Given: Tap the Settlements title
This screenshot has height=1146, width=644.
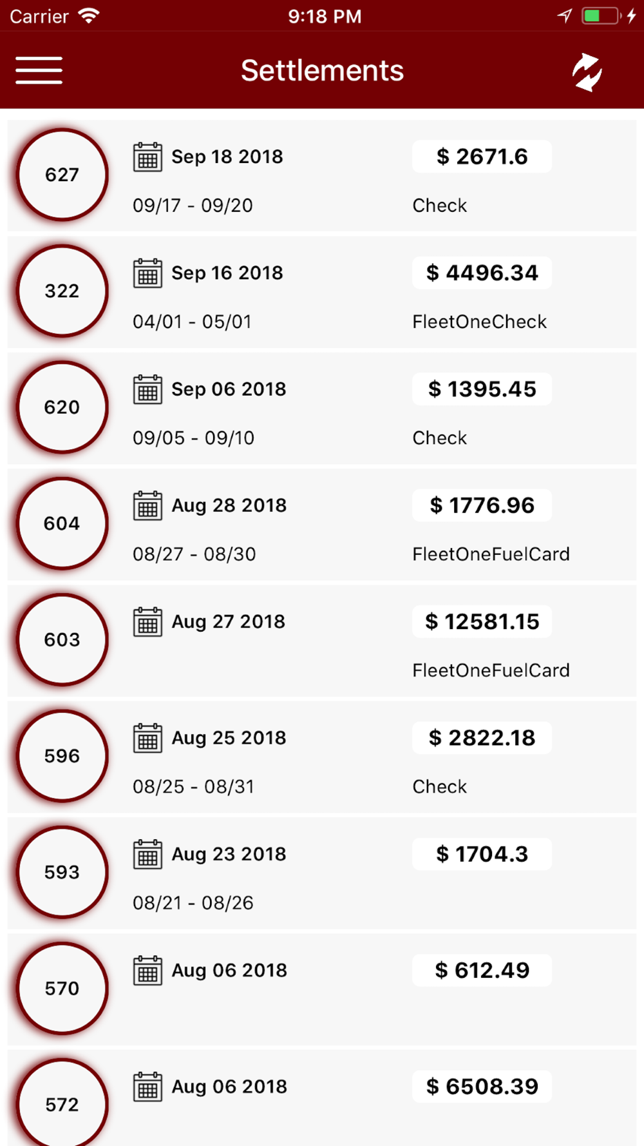Looking at the screenshot, I should (322, 70).
